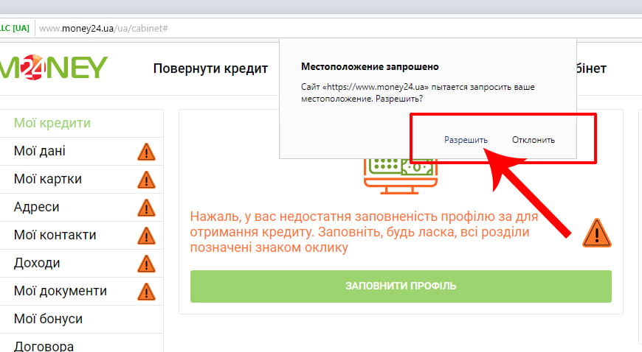This screenshot has width=642, height=352.
Task: Click the Местоположение запрошено dialog title
Action: point(370,66)
